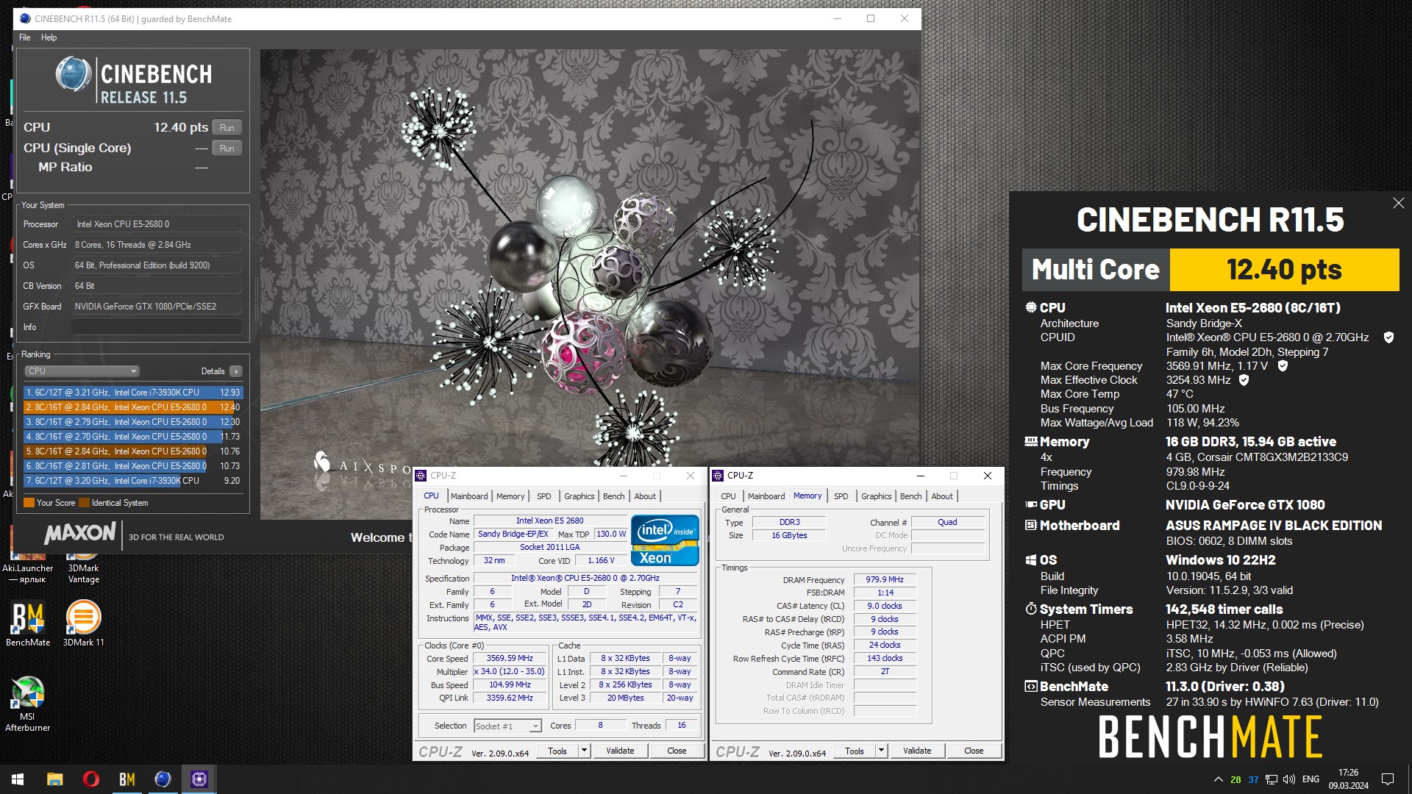Show hidden system tray icons

click(1219, 779)
